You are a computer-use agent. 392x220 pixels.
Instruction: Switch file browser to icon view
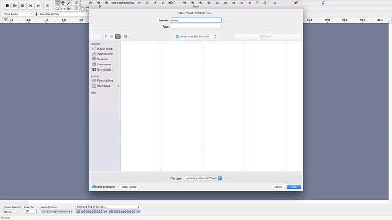pyautogui.click(x=106, y=37)
